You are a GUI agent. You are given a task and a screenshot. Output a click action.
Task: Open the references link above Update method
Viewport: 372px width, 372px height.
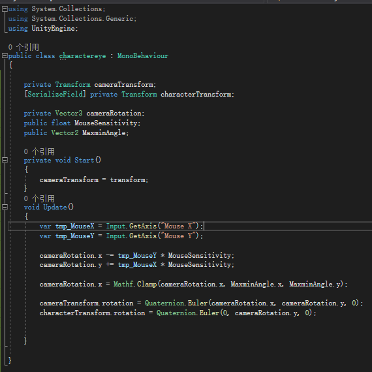click(x=39, y=198)
